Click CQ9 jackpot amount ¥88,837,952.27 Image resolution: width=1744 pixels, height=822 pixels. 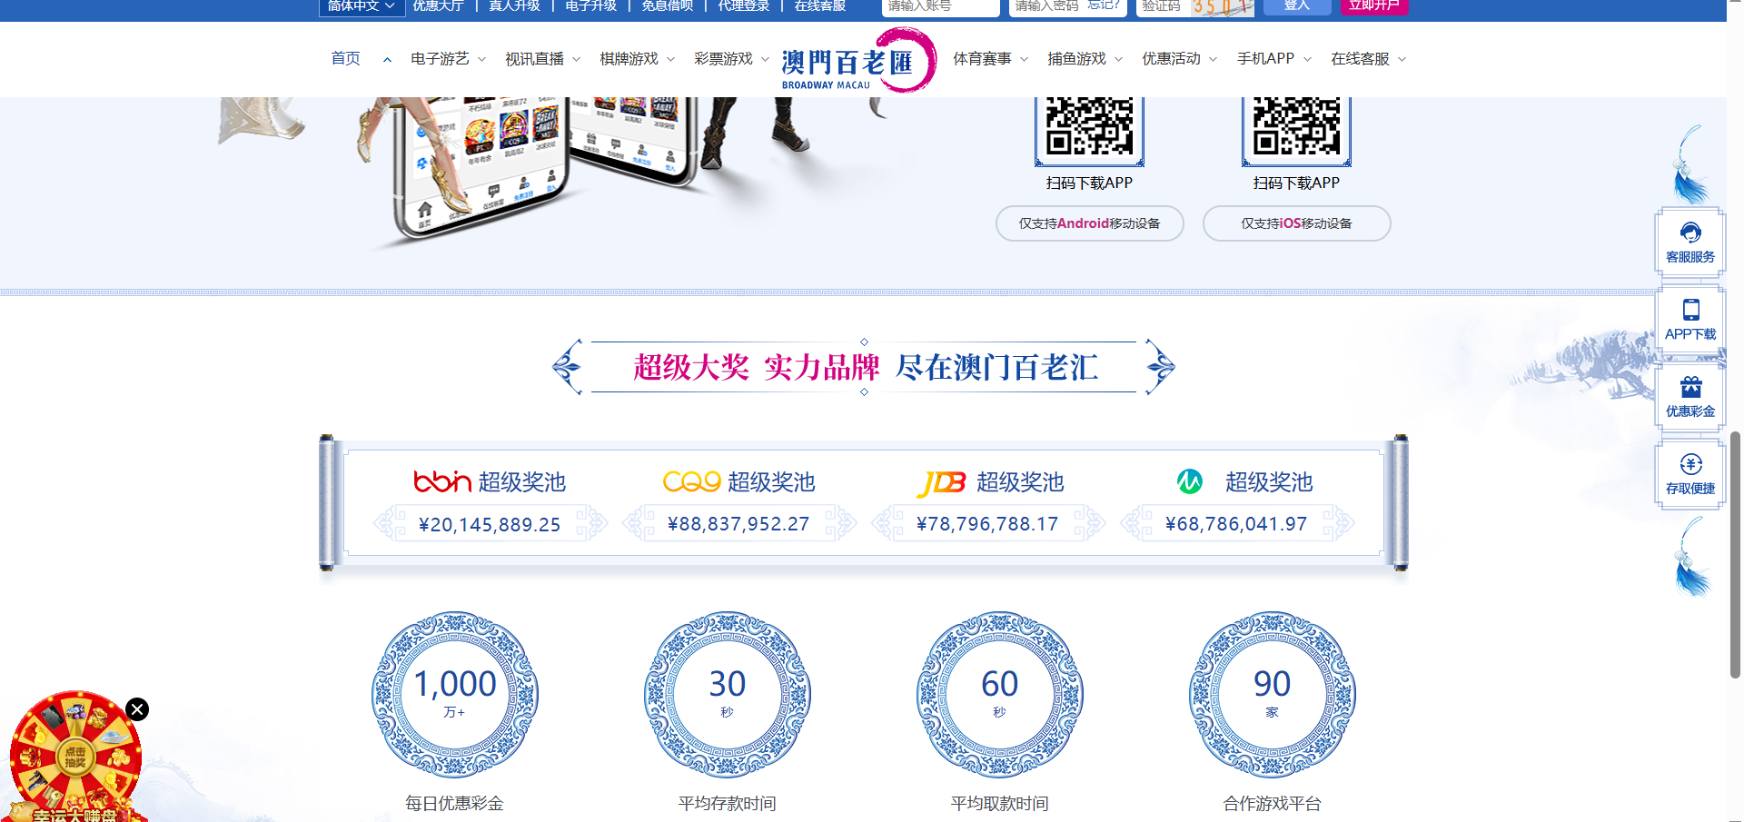pos(738,524)
